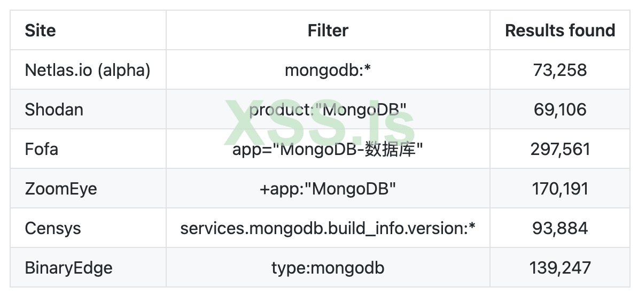The image size is (638, 295).
Task: Select the Fofa site cell
Action: pyautogui.click(x=42, y=149)
